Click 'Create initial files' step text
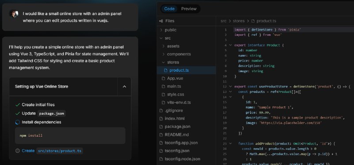Image resolution: width=354 pixels, height=165 pixels. 38,105
